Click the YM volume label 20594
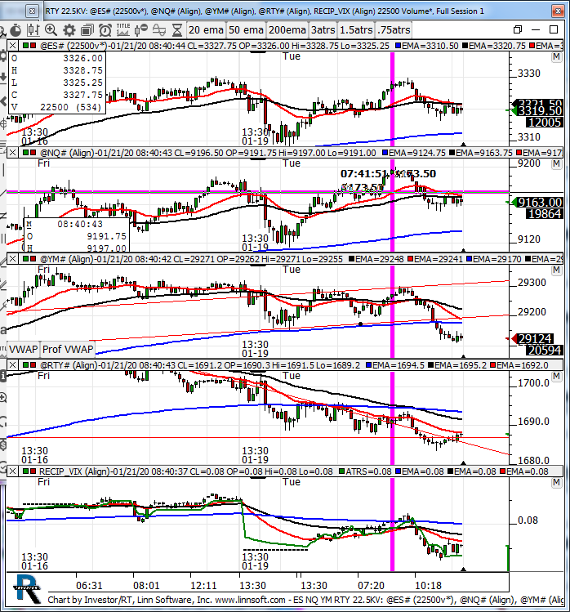Screen dimensions: 570x612 (x=545, y=350)
